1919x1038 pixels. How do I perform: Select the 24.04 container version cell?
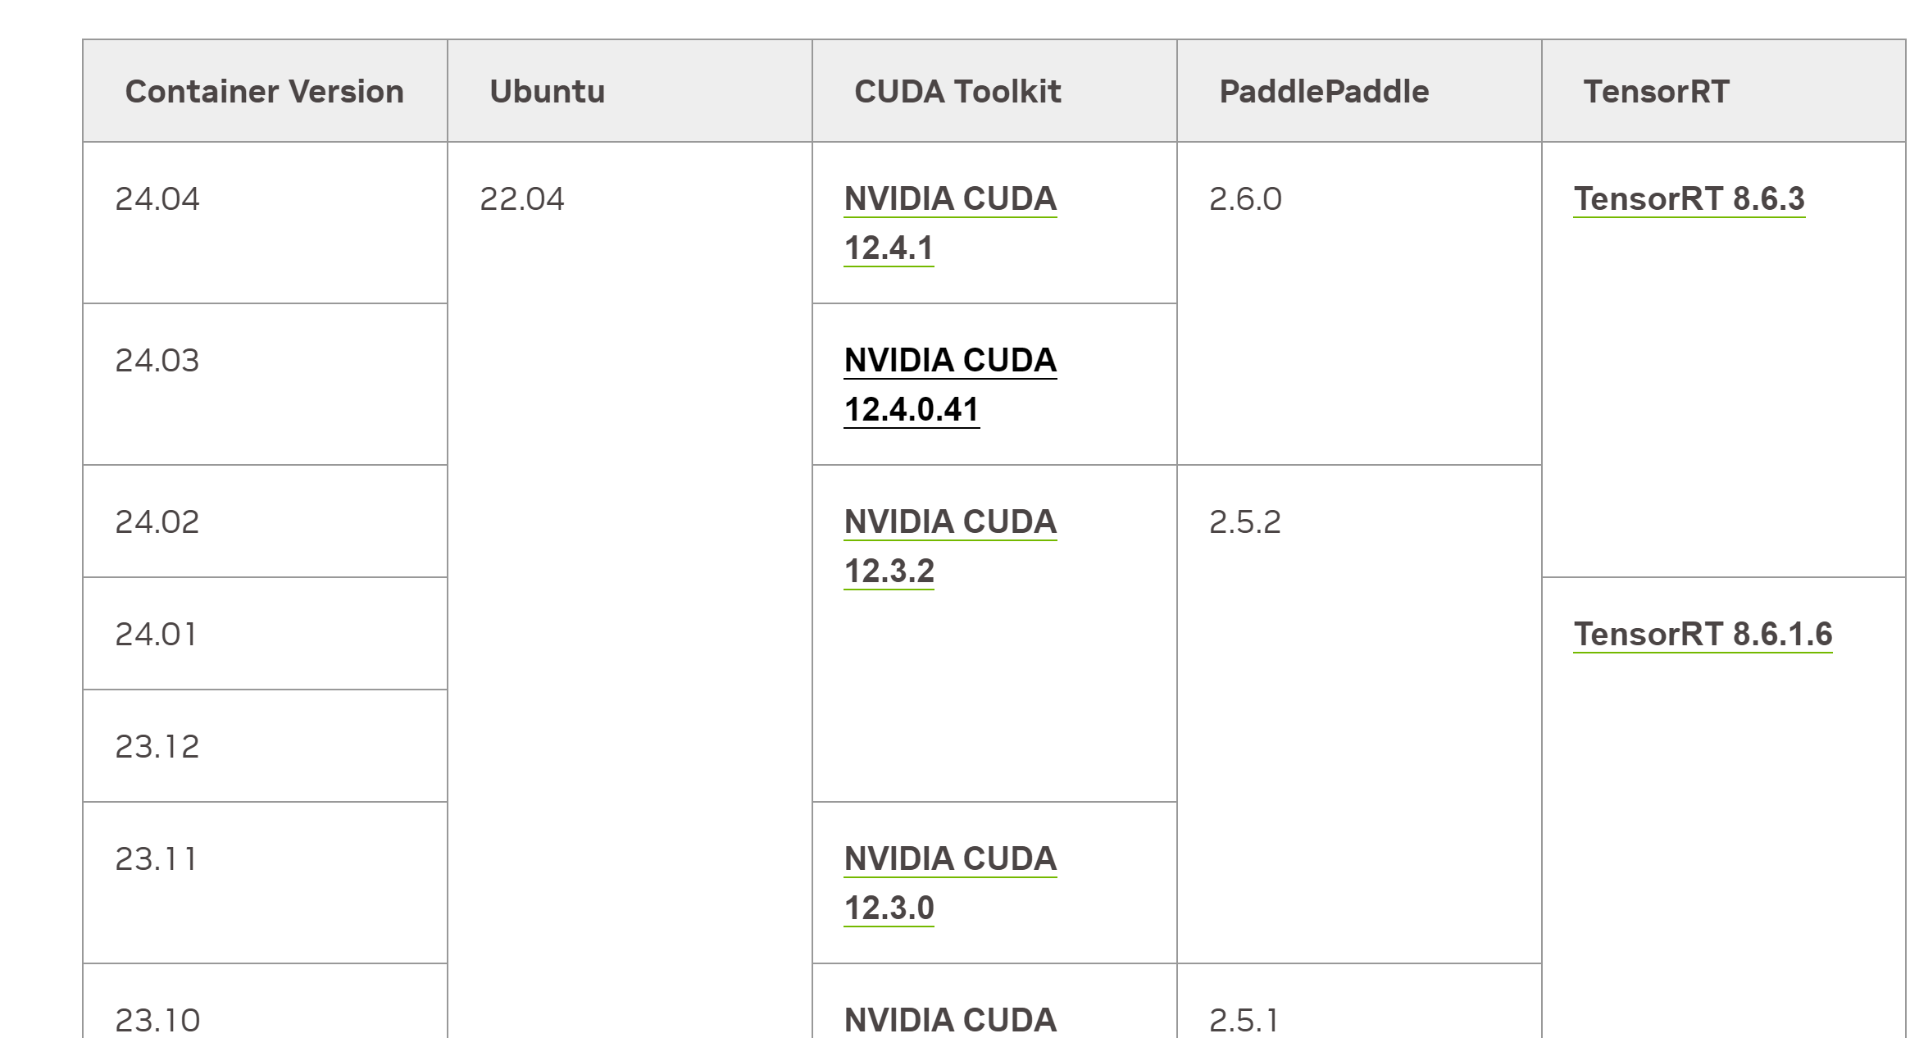point(265,223)
